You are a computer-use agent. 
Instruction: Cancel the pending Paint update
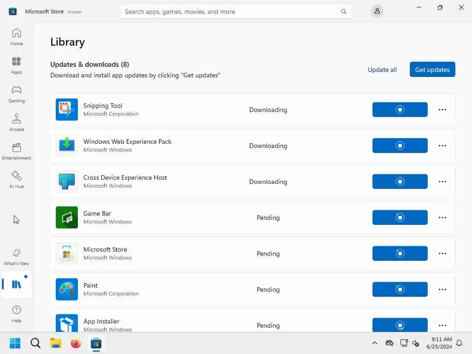coord(400,289)
